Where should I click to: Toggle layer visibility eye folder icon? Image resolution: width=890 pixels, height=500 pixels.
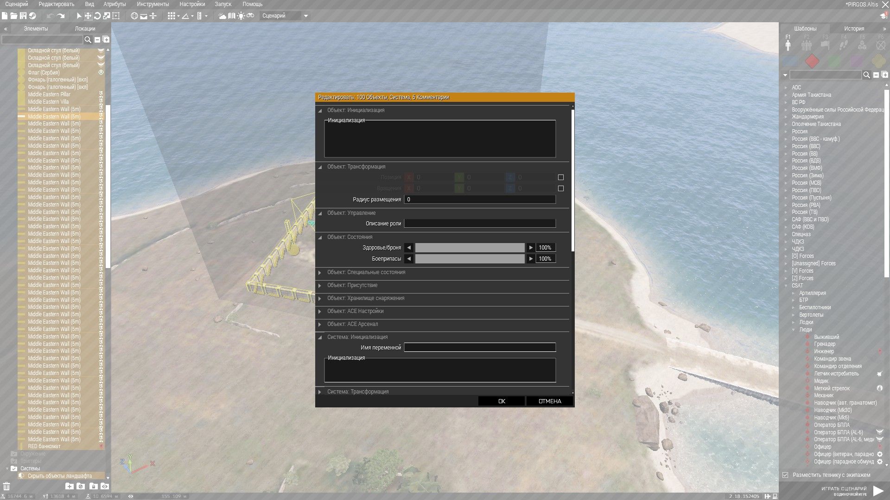(105, 486)
